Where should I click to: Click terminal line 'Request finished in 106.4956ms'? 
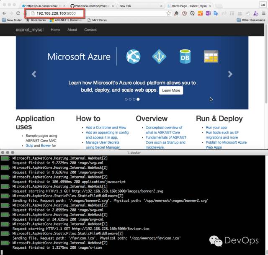[x=69, y=182]
